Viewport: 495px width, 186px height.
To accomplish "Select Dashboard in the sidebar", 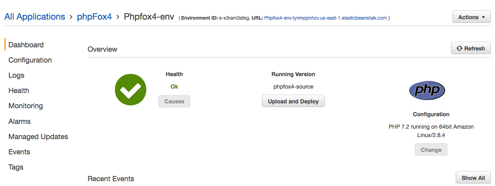I will (26, 45).
